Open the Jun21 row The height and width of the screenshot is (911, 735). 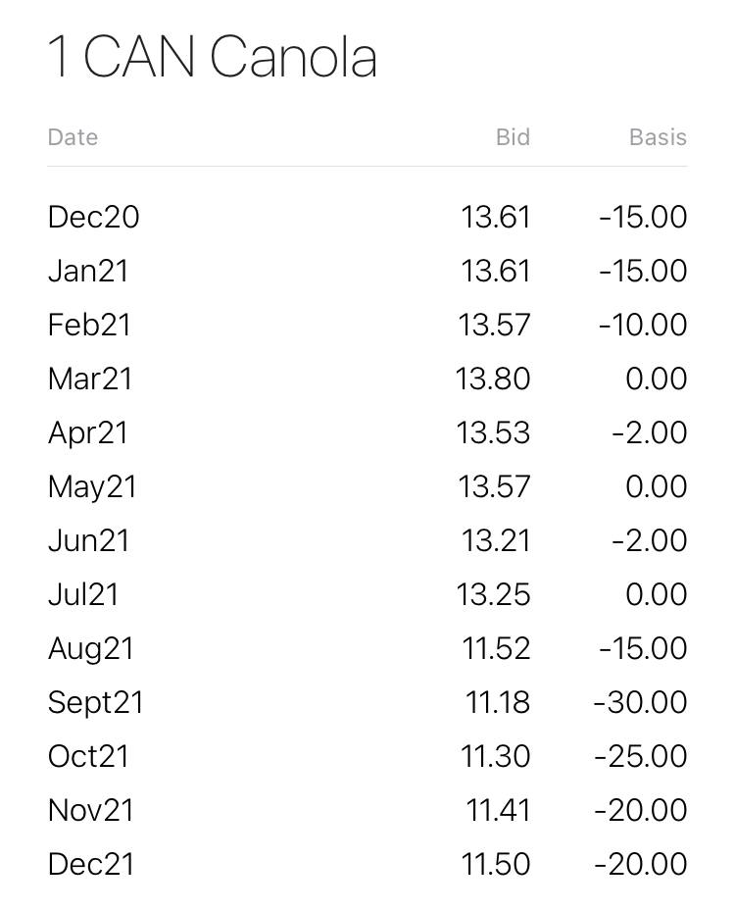[367, 541]
